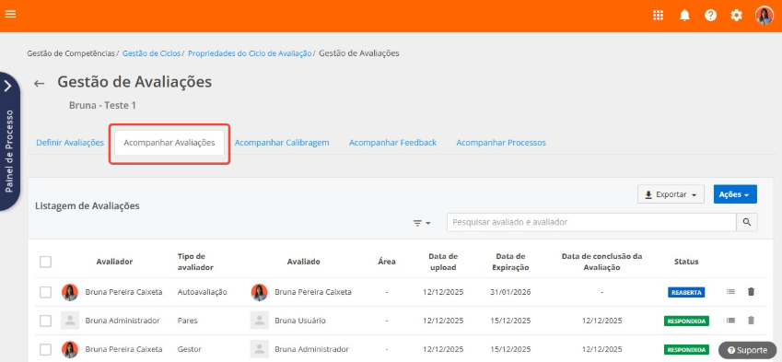Follow Propriedades do Ciclo de Avaliação breadcrumb
The image size is (782, 362).
point(250,53)
